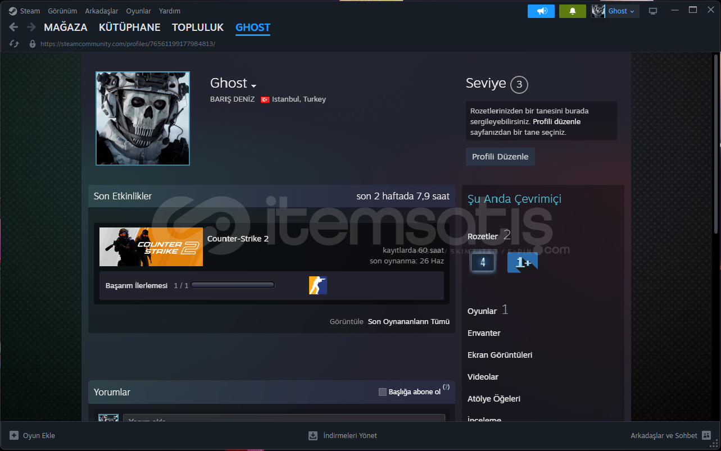
Task: Click the 'Yorumlar' heading
Action: pyautogui.click(x=112, y=392)
